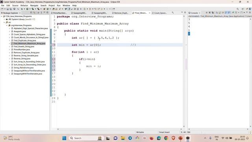This screenshot has height=142, width=252.
Task: Open the Open Console dropdown arrow
Action: pyautogui.click(x=244, y=13)
